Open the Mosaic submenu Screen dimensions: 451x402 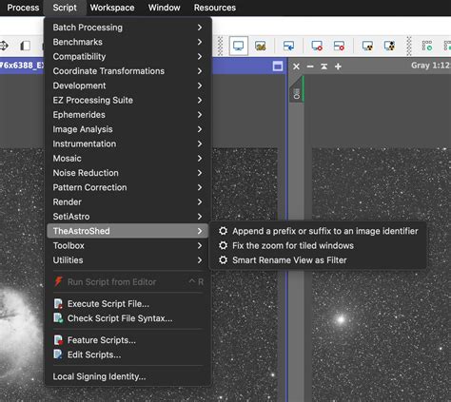point(127,159)
